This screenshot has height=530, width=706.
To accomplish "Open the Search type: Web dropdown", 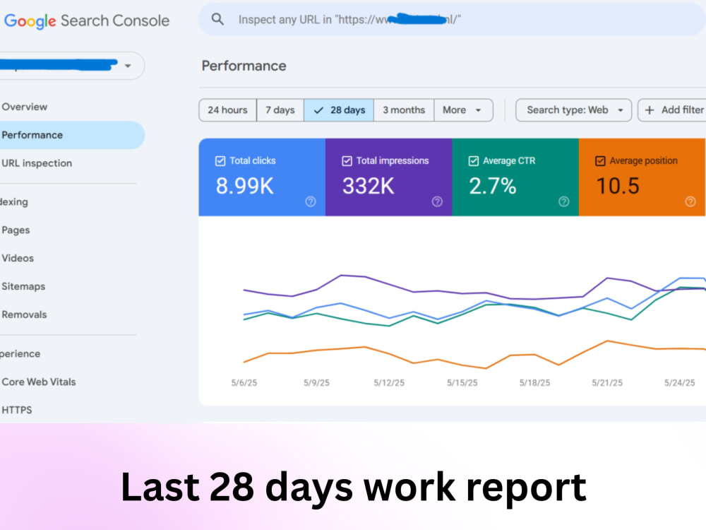I will 573,110.
